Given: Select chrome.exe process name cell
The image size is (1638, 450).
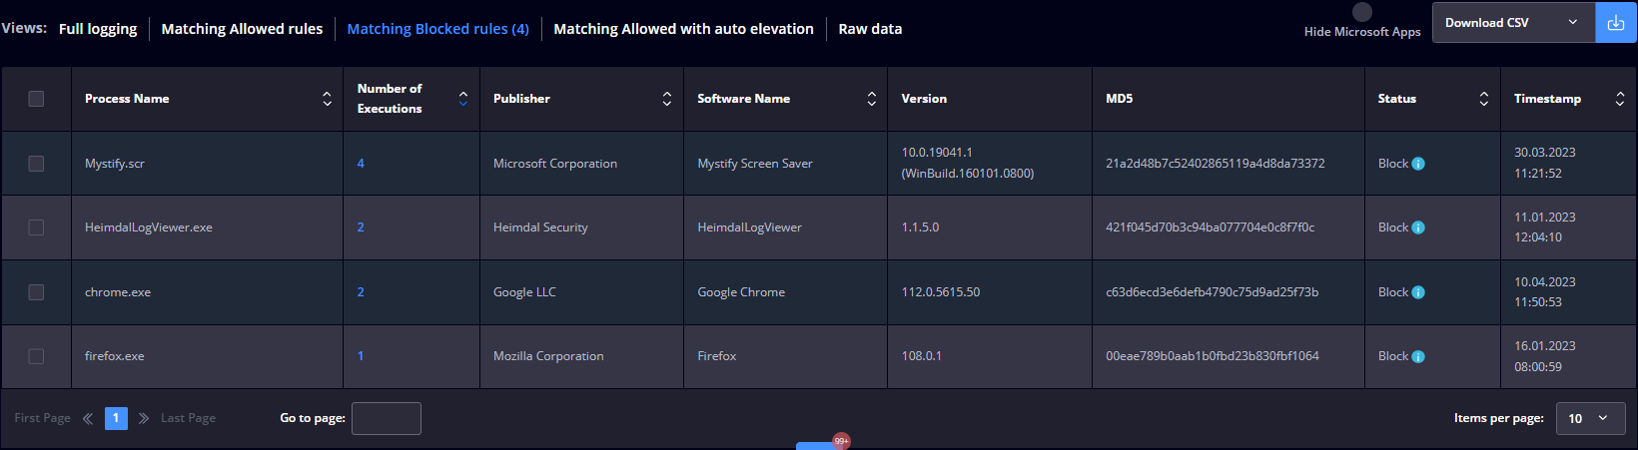Looking at the screenshot, I should point(118,292).
